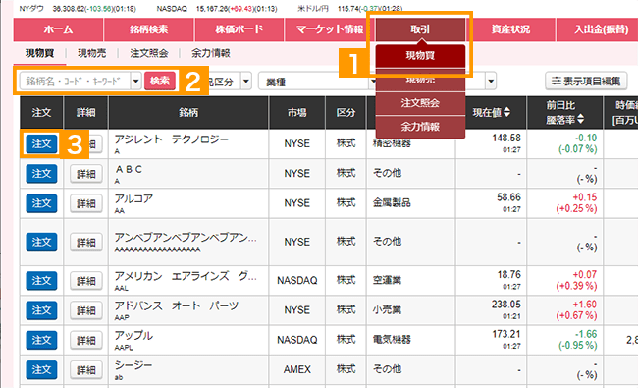Click 注文 for シージー

(x=41, y=369)
